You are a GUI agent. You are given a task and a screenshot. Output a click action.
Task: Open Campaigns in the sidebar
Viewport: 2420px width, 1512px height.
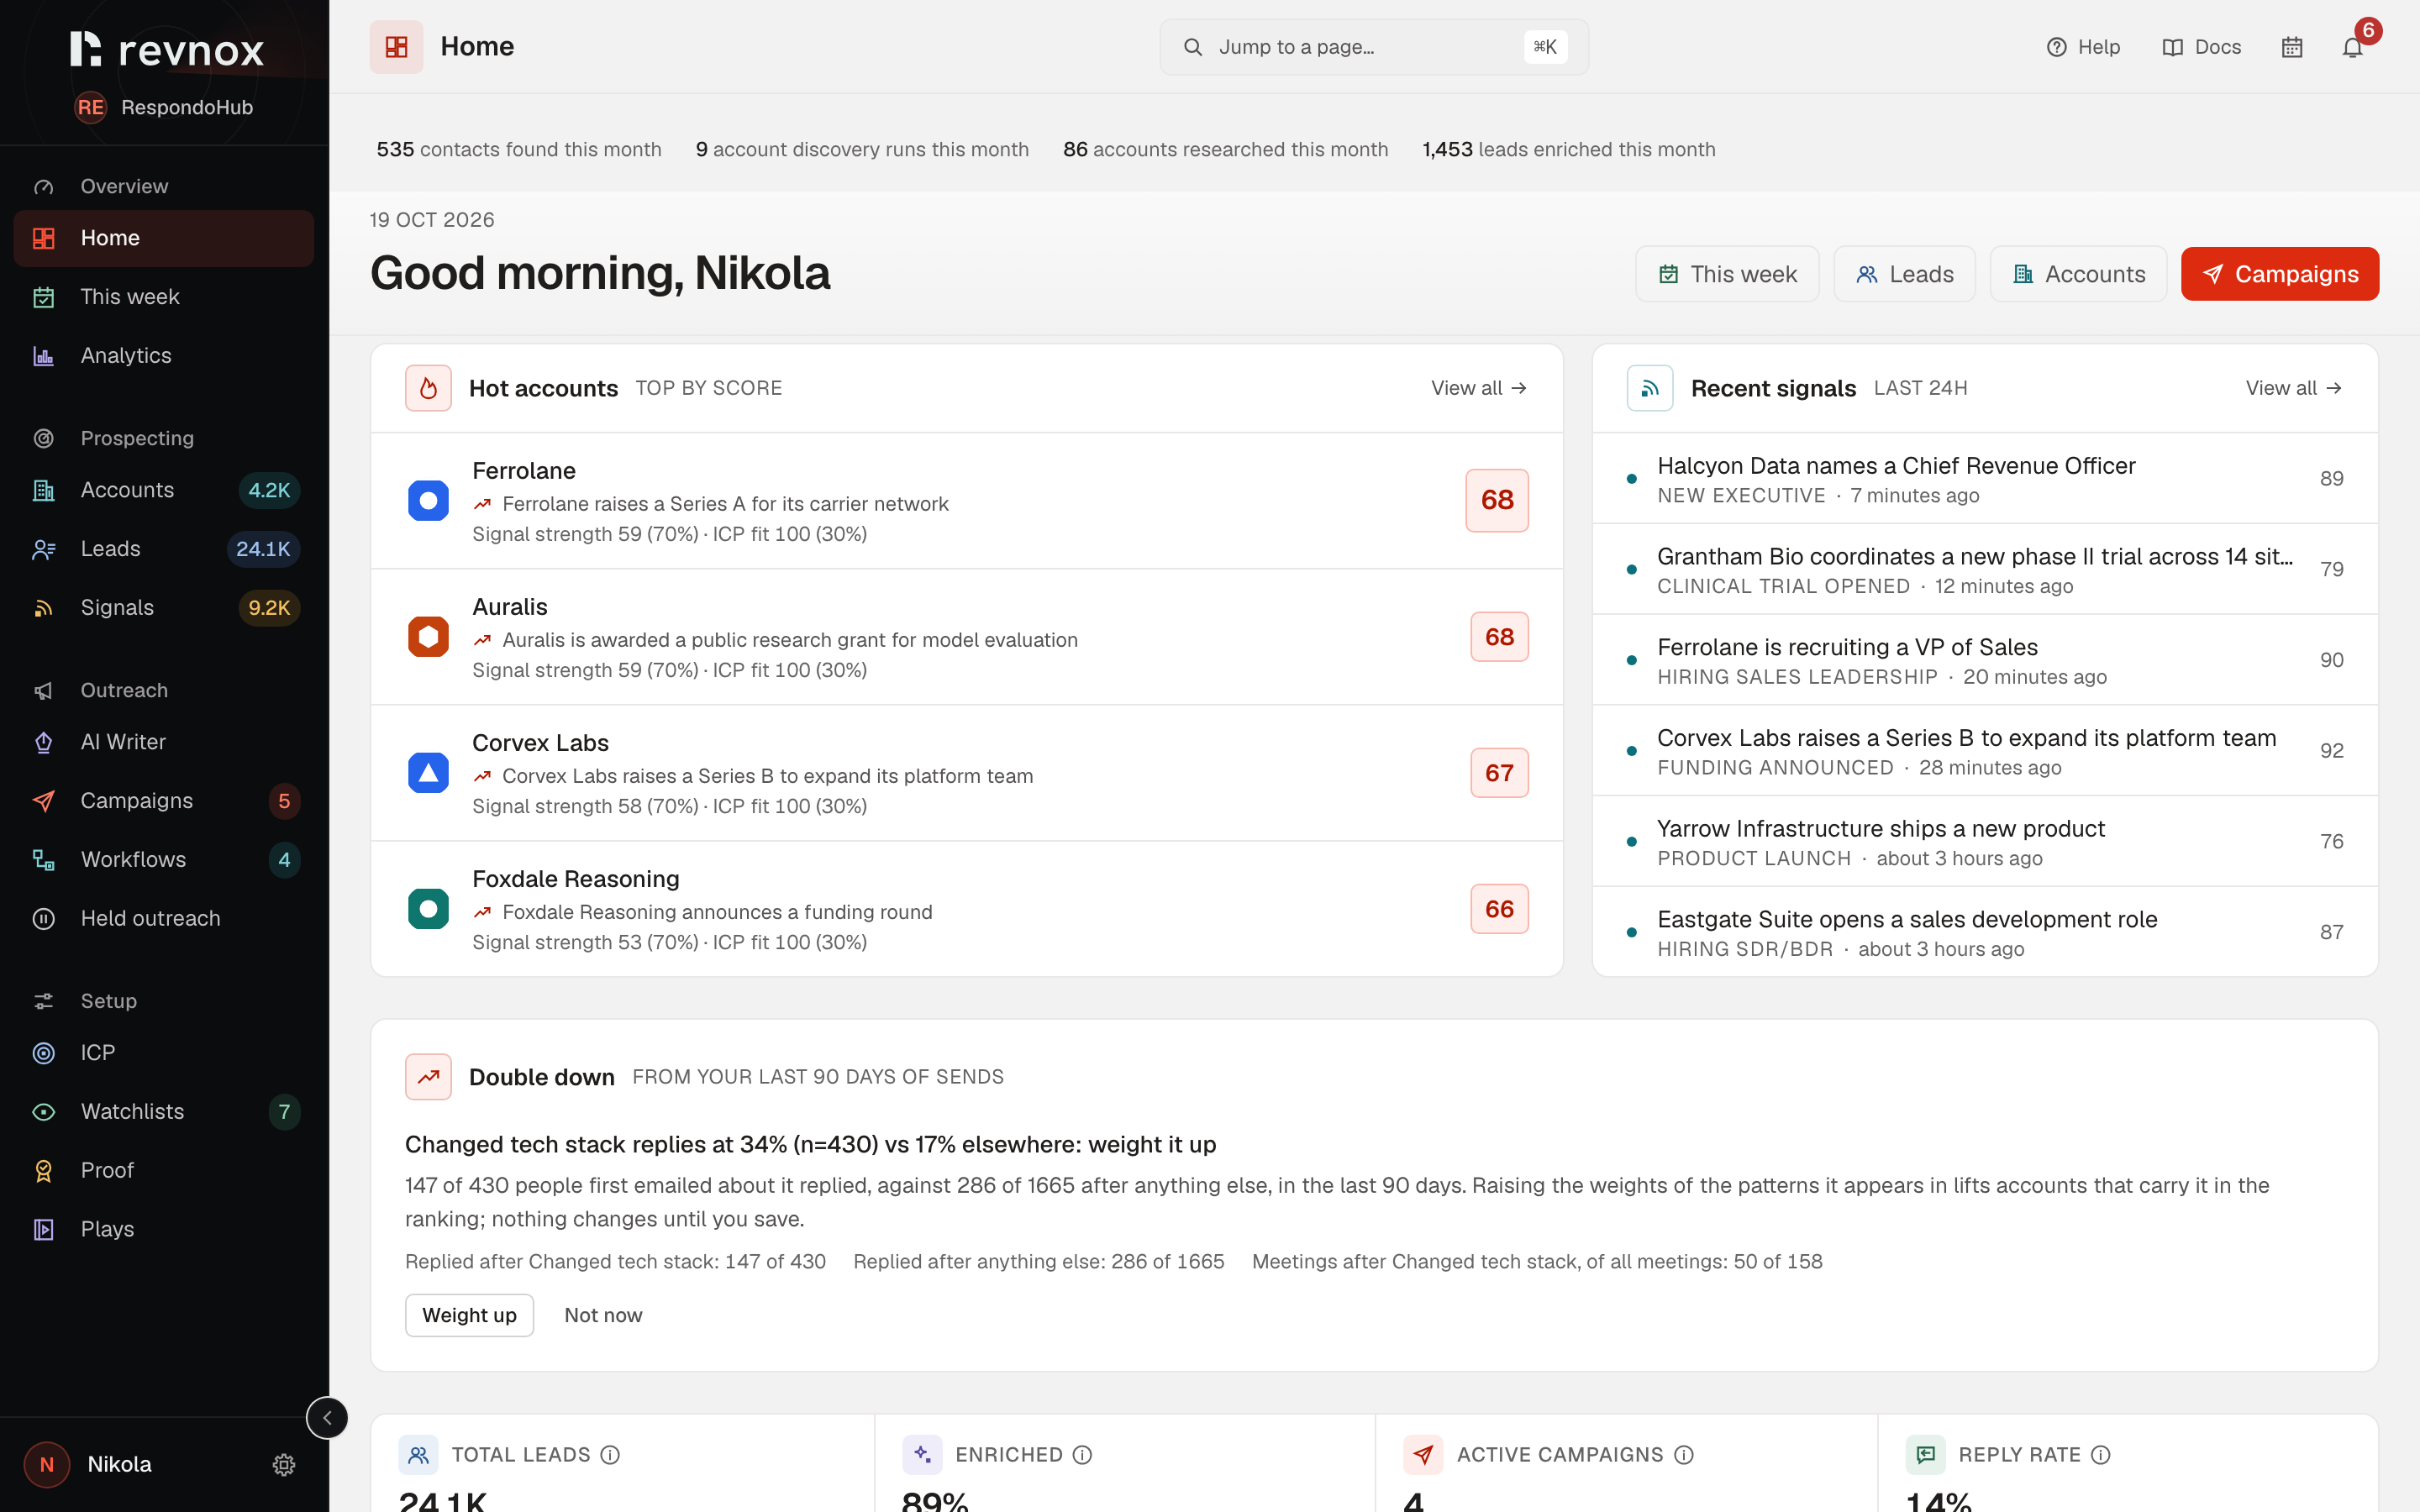pos(164,801)
